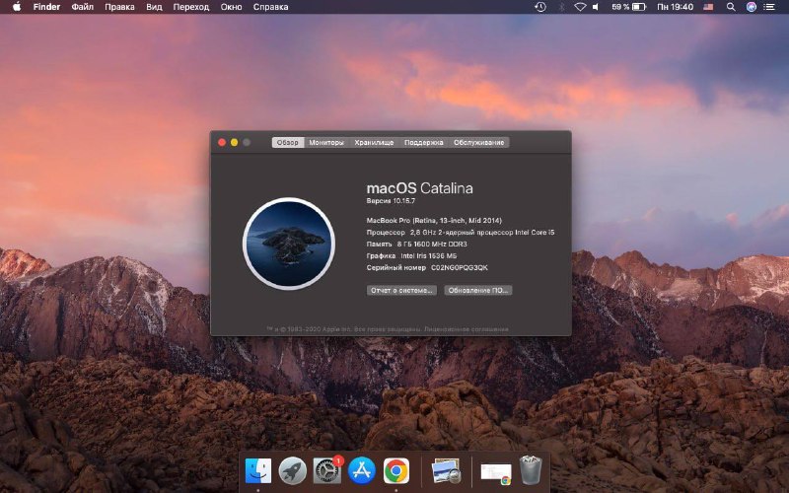Click the MacBook Pro model text line
Viewport: 789px width, 493px height.
point(434,220)
